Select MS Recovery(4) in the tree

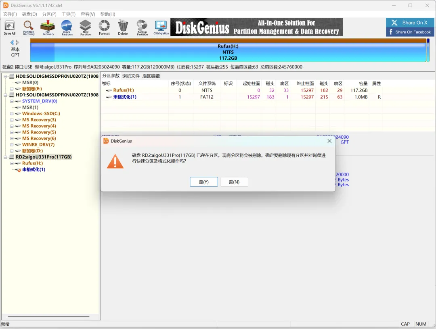(39, 126)
